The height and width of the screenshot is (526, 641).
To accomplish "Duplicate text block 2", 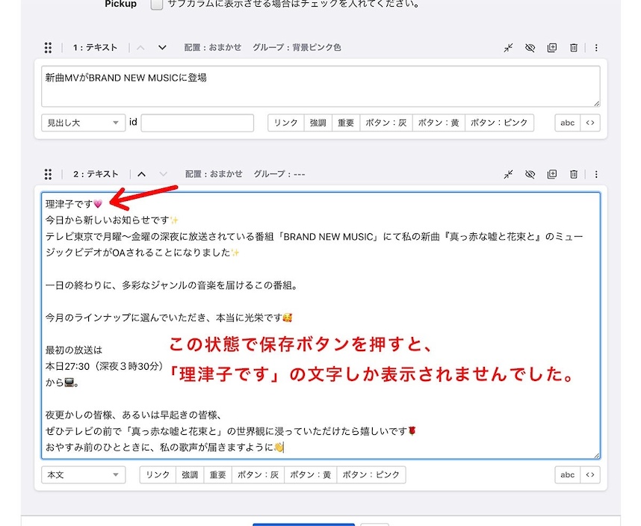I will 552,174.
